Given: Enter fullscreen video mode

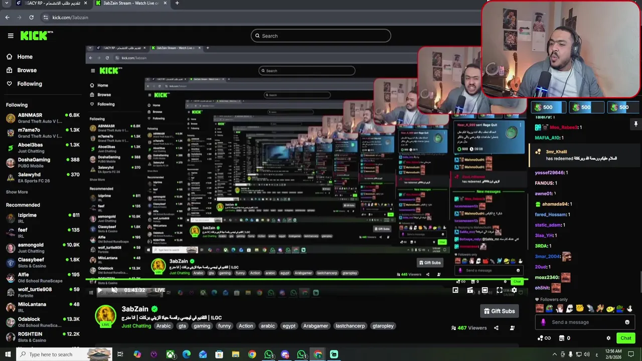Looking at the screenshot, I should [x=500, y=290].
